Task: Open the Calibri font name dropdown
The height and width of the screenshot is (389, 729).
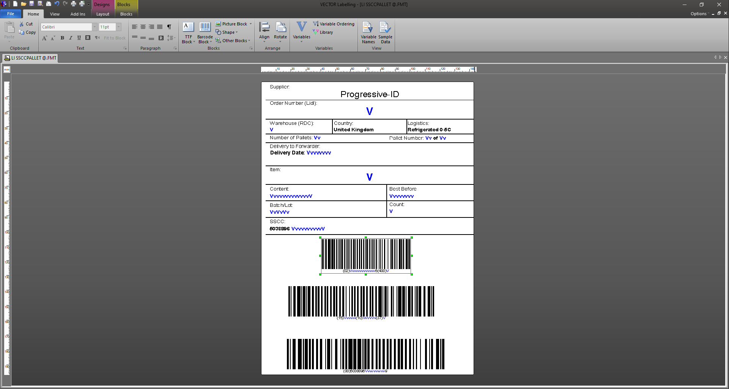Action: tap(94, 27)
